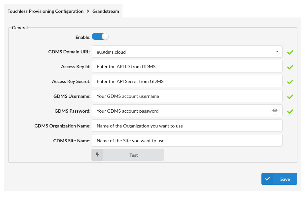The height and width of the screenshot is (197, 305).
Task: Click the checkmark icon on Save button
Action: (267, 179)
